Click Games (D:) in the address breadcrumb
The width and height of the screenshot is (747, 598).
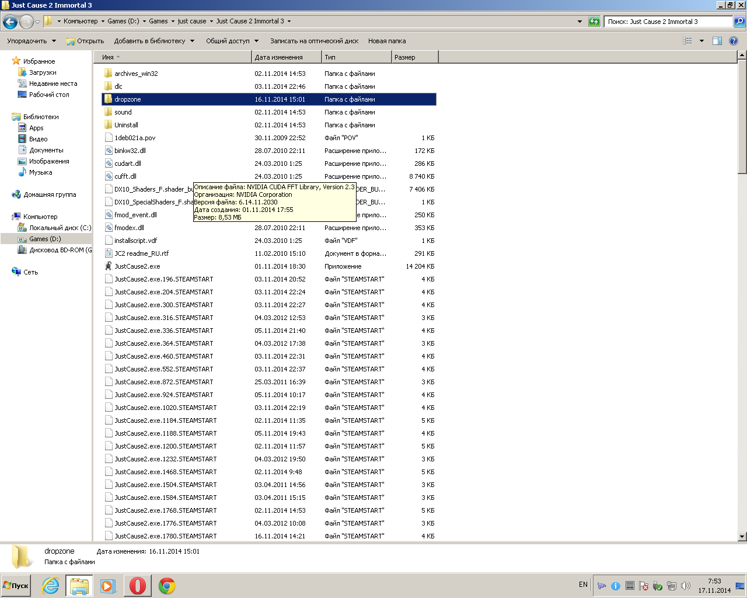pyautogui.click(x=123, y=21)
